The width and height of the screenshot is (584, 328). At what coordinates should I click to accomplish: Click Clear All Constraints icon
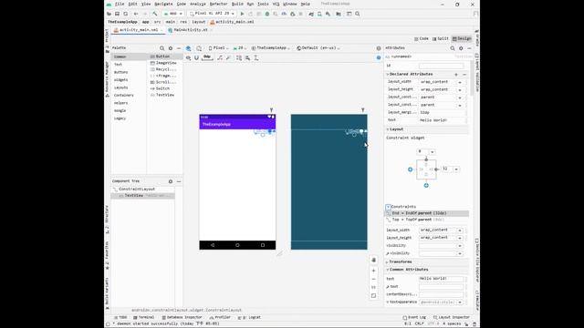(220, 57)
